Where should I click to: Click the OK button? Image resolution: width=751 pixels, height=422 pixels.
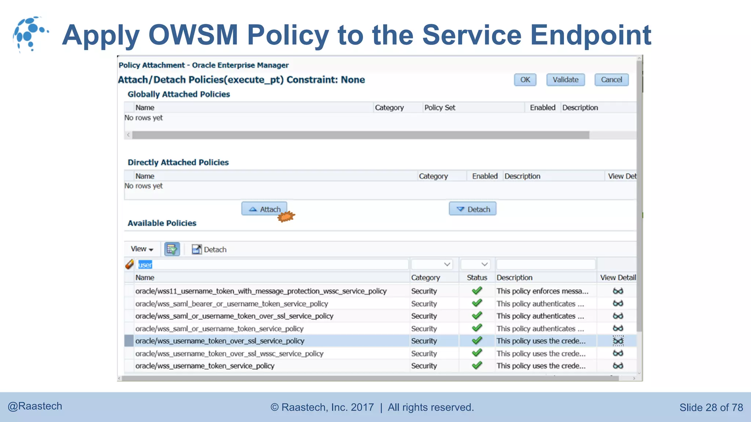[525, 79]
